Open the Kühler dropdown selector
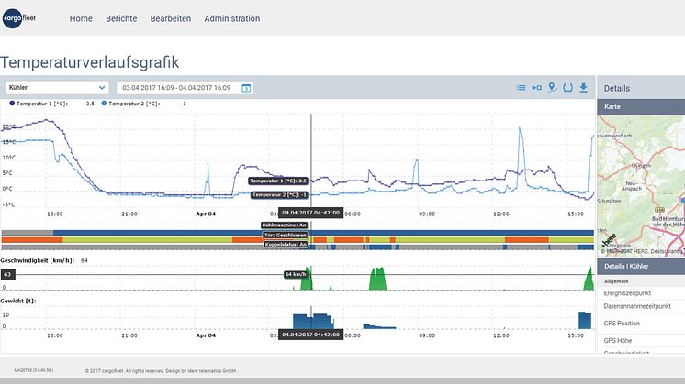This screenshot has width=685, height=384. click(55, 88)
